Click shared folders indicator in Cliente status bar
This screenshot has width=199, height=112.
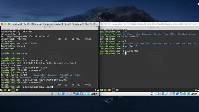(70, 94)
